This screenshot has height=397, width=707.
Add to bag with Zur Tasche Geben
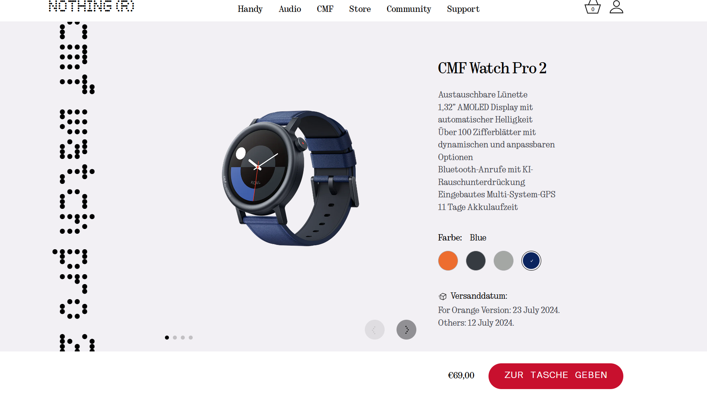556,376
